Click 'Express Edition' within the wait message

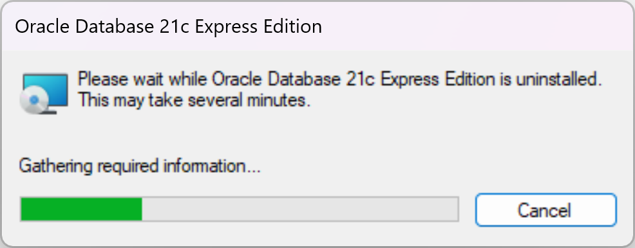[438, 80]
